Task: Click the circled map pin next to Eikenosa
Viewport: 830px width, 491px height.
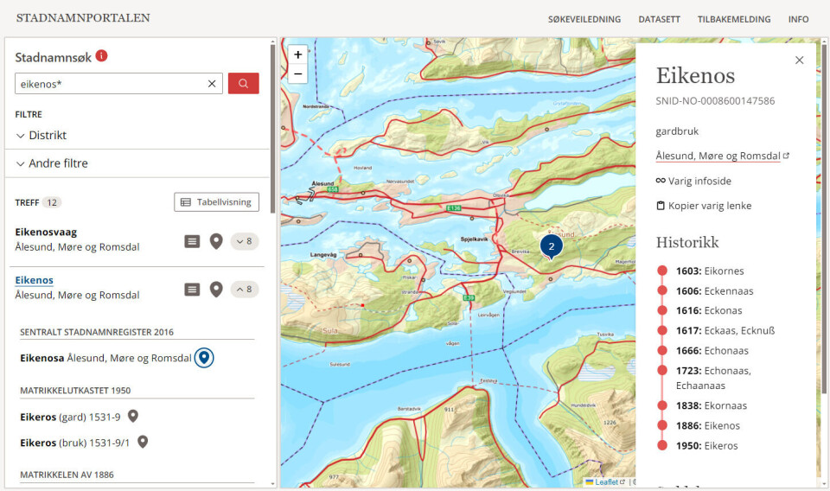Action: pyautogui.click(x=204, y=358)
